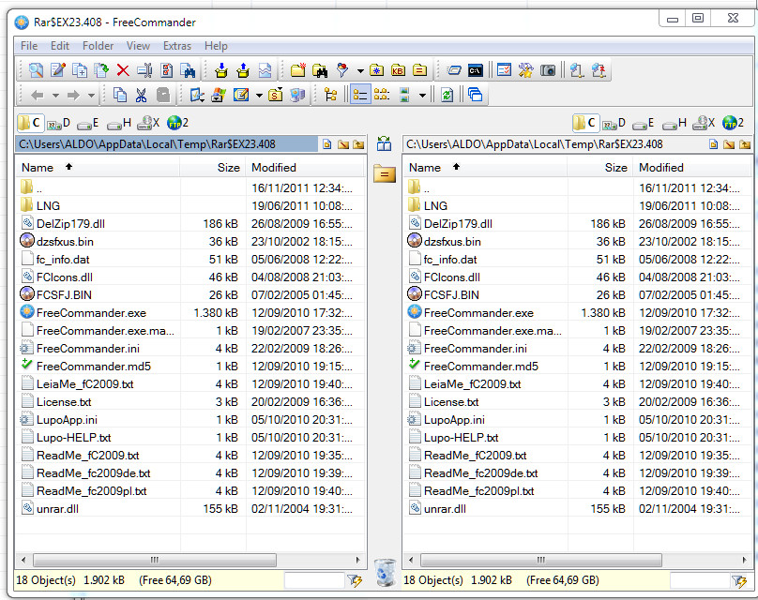The height and width of the screenshot is (600, 758).
Task: Click the refresh green arrows icon
Action: (x=447, y=96)
